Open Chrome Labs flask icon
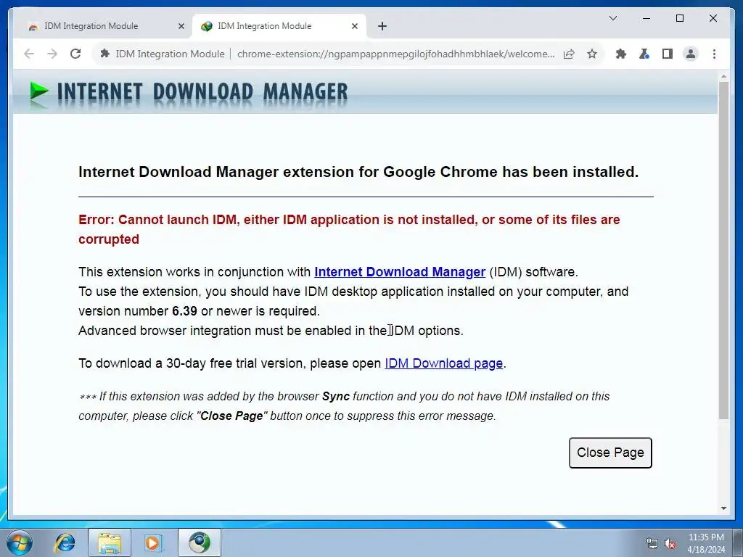 644,54
